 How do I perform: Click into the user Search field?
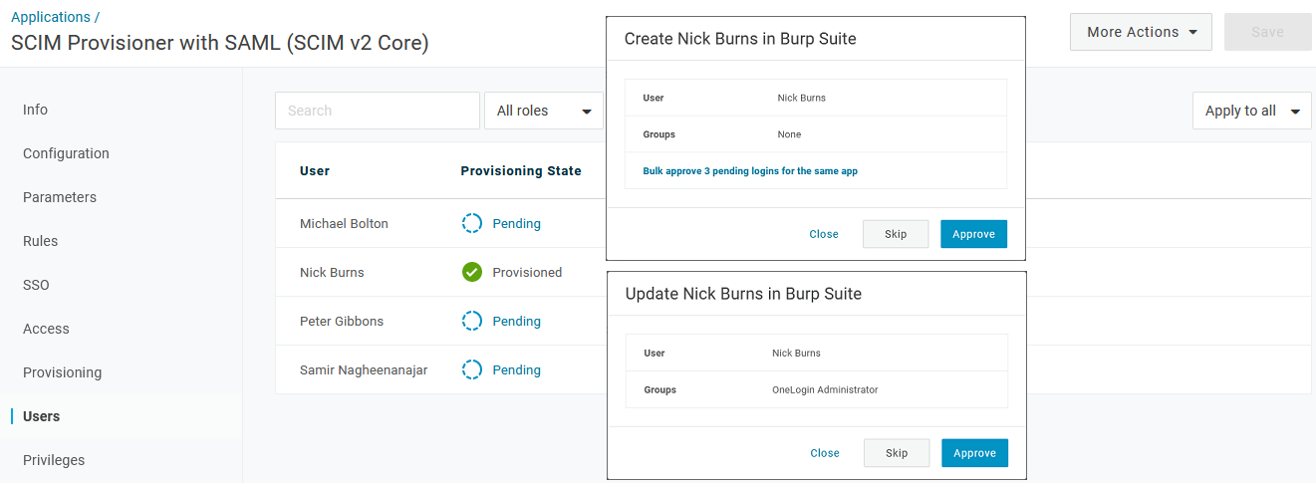pos(377,111)
